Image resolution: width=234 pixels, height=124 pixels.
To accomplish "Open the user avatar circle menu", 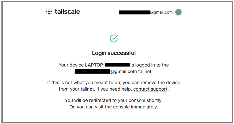I will coord(178,12).
